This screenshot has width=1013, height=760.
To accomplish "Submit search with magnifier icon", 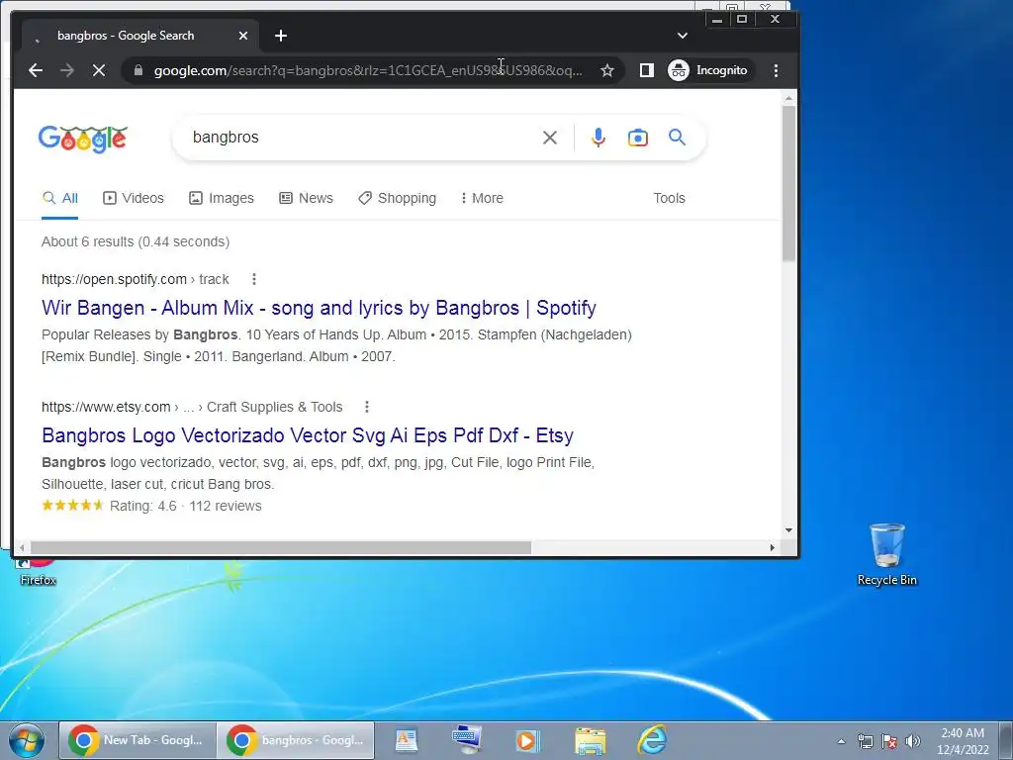I will [x=677, y=137].
